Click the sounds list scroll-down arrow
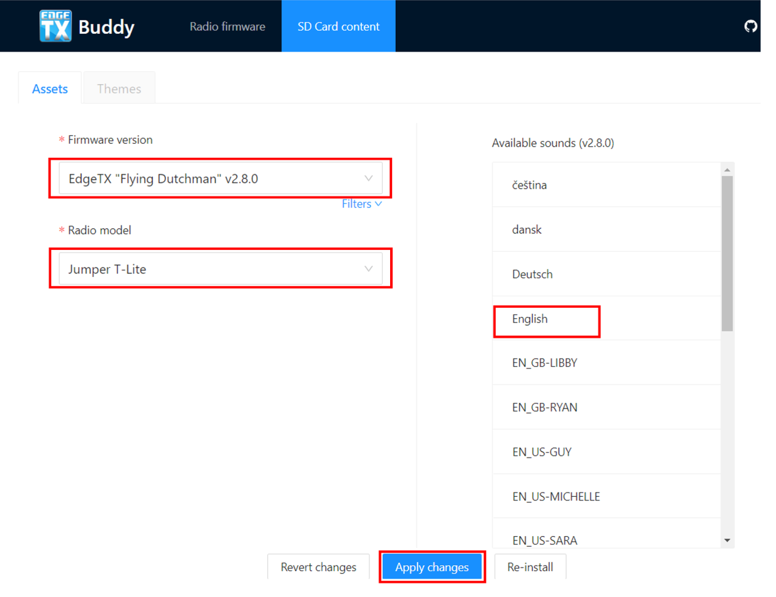This screenshot has width=776, height=597. pyautogui.click(x=727, y=540)
